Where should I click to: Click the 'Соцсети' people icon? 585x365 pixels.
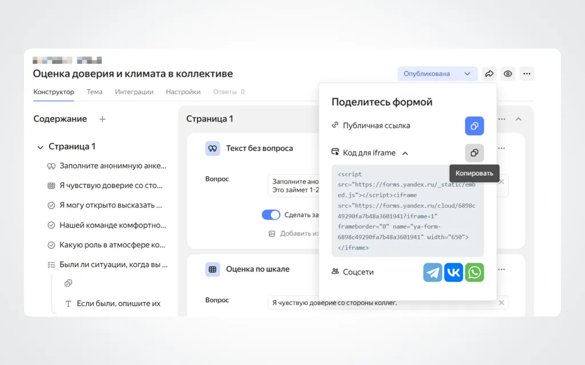(335, 271)
